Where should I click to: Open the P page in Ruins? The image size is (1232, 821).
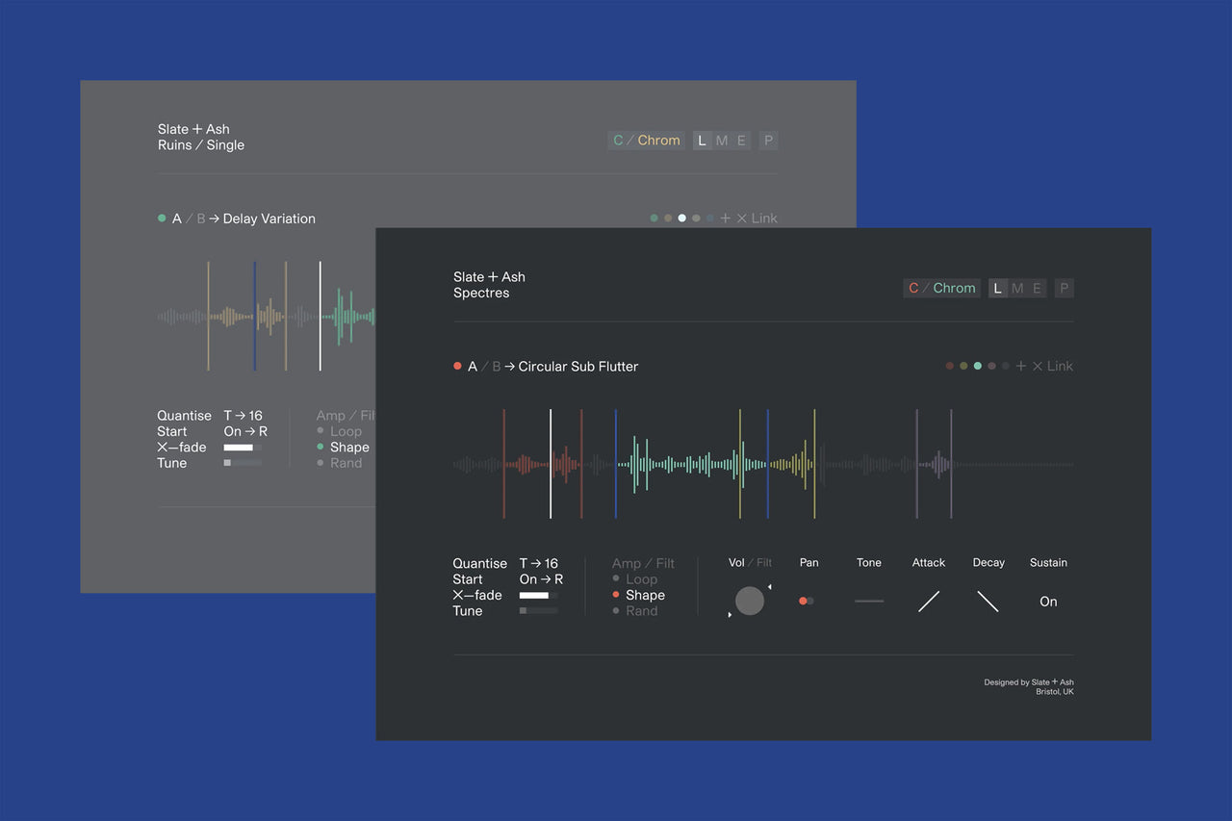point(768,141)
